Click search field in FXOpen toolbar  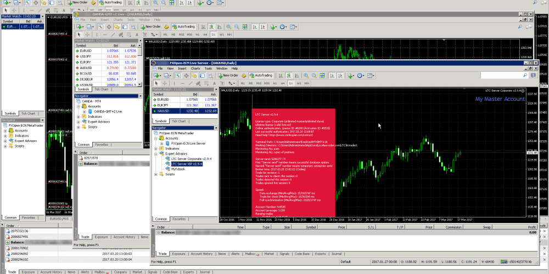point(505,76)
